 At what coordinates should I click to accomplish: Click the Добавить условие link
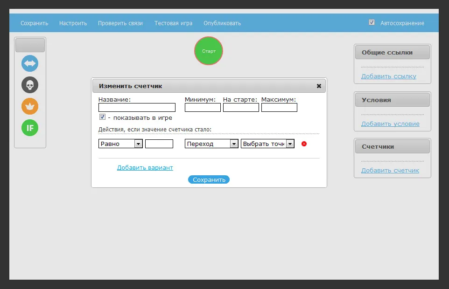pos(390,124)
